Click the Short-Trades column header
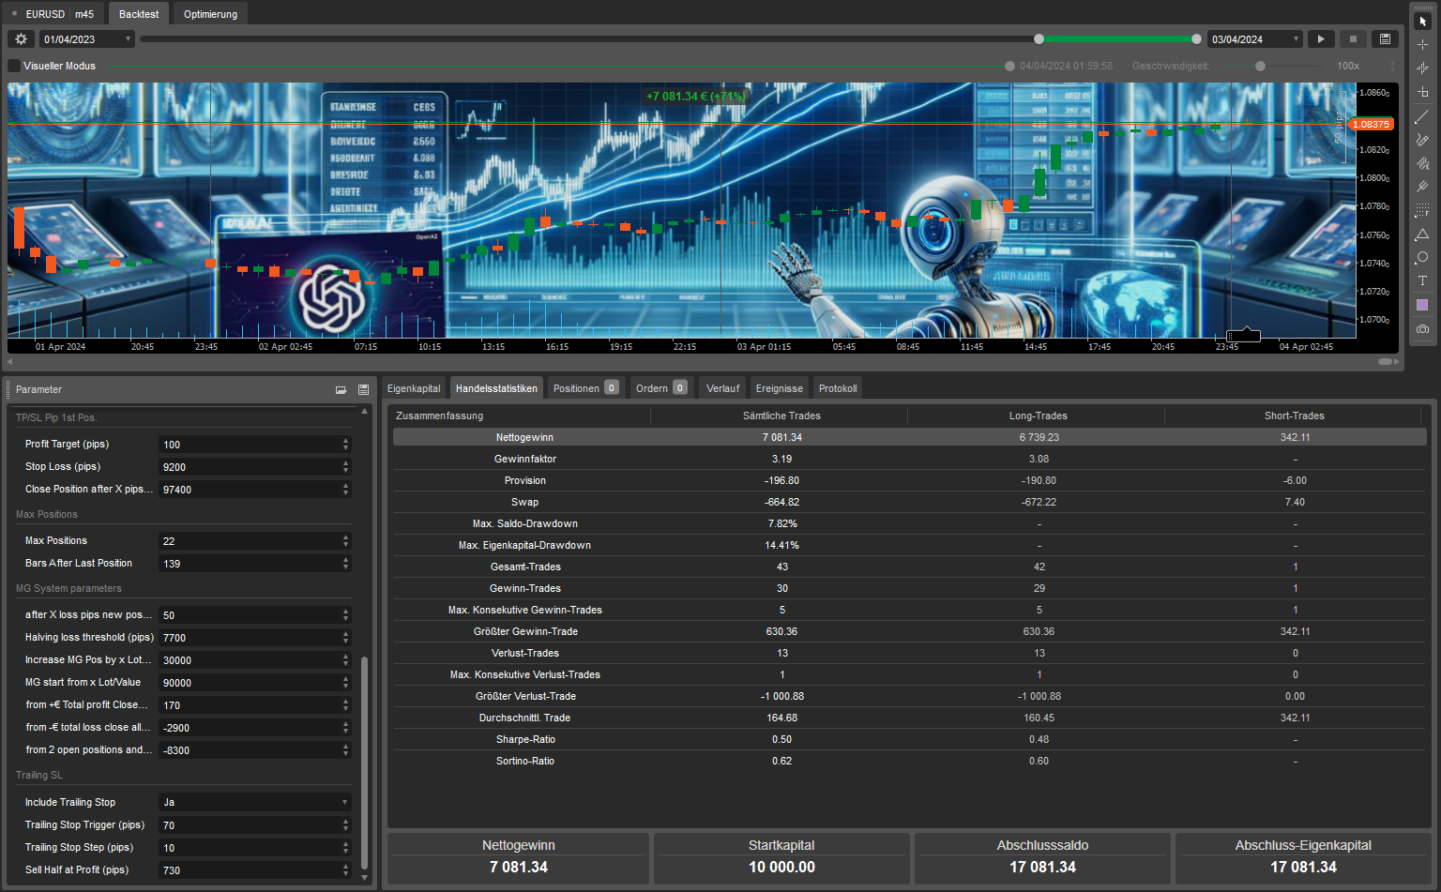Screen dimensions: 1441x892 (1294, 416)
